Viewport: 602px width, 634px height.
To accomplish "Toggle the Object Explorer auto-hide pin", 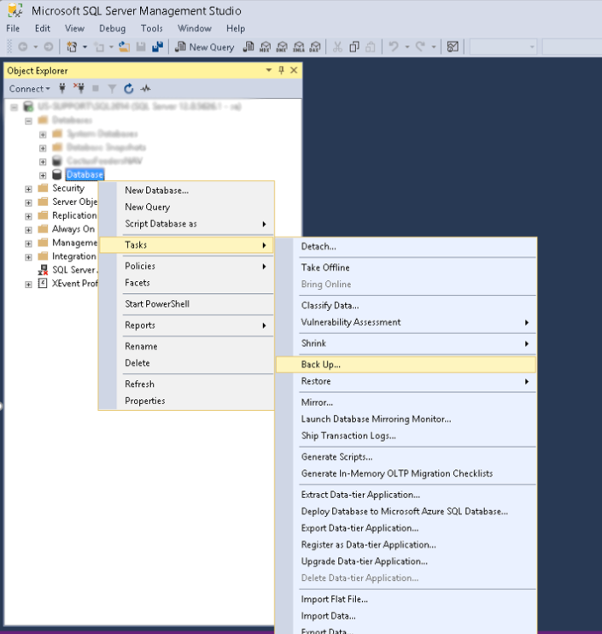I will click(x=281, y=70).
